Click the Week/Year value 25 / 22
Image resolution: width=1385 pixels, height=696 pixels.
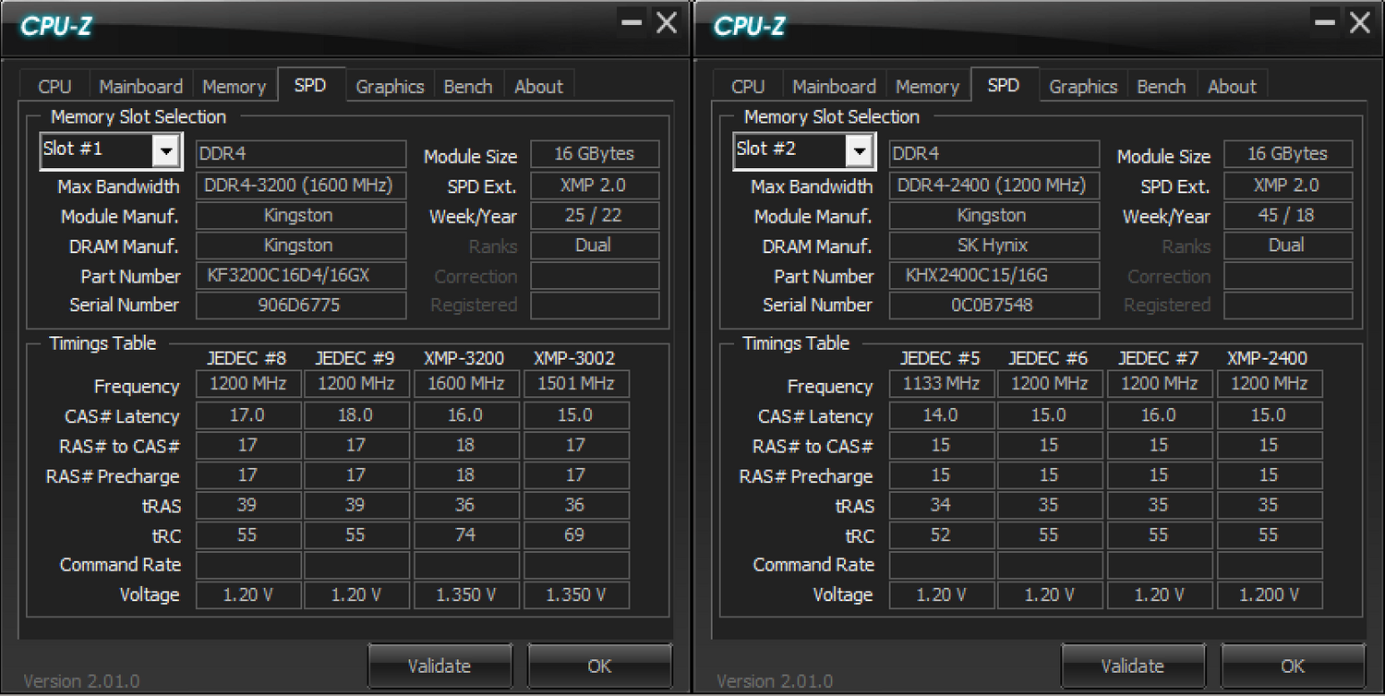(x=595, y=215)
